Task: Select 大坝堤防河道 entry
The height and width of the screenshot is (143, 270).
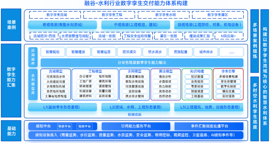Action: [x=55, y=81]
